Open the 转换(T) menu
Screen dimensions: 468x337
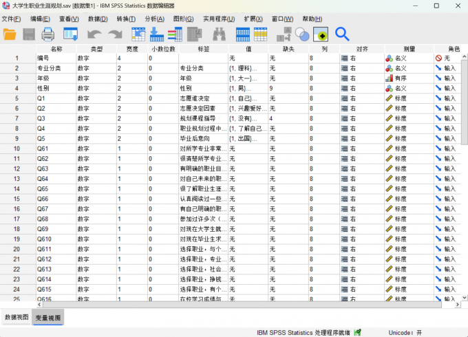127,19
